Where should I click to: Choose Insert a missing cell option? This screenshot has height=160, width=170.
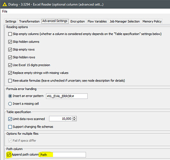point(10,104)
